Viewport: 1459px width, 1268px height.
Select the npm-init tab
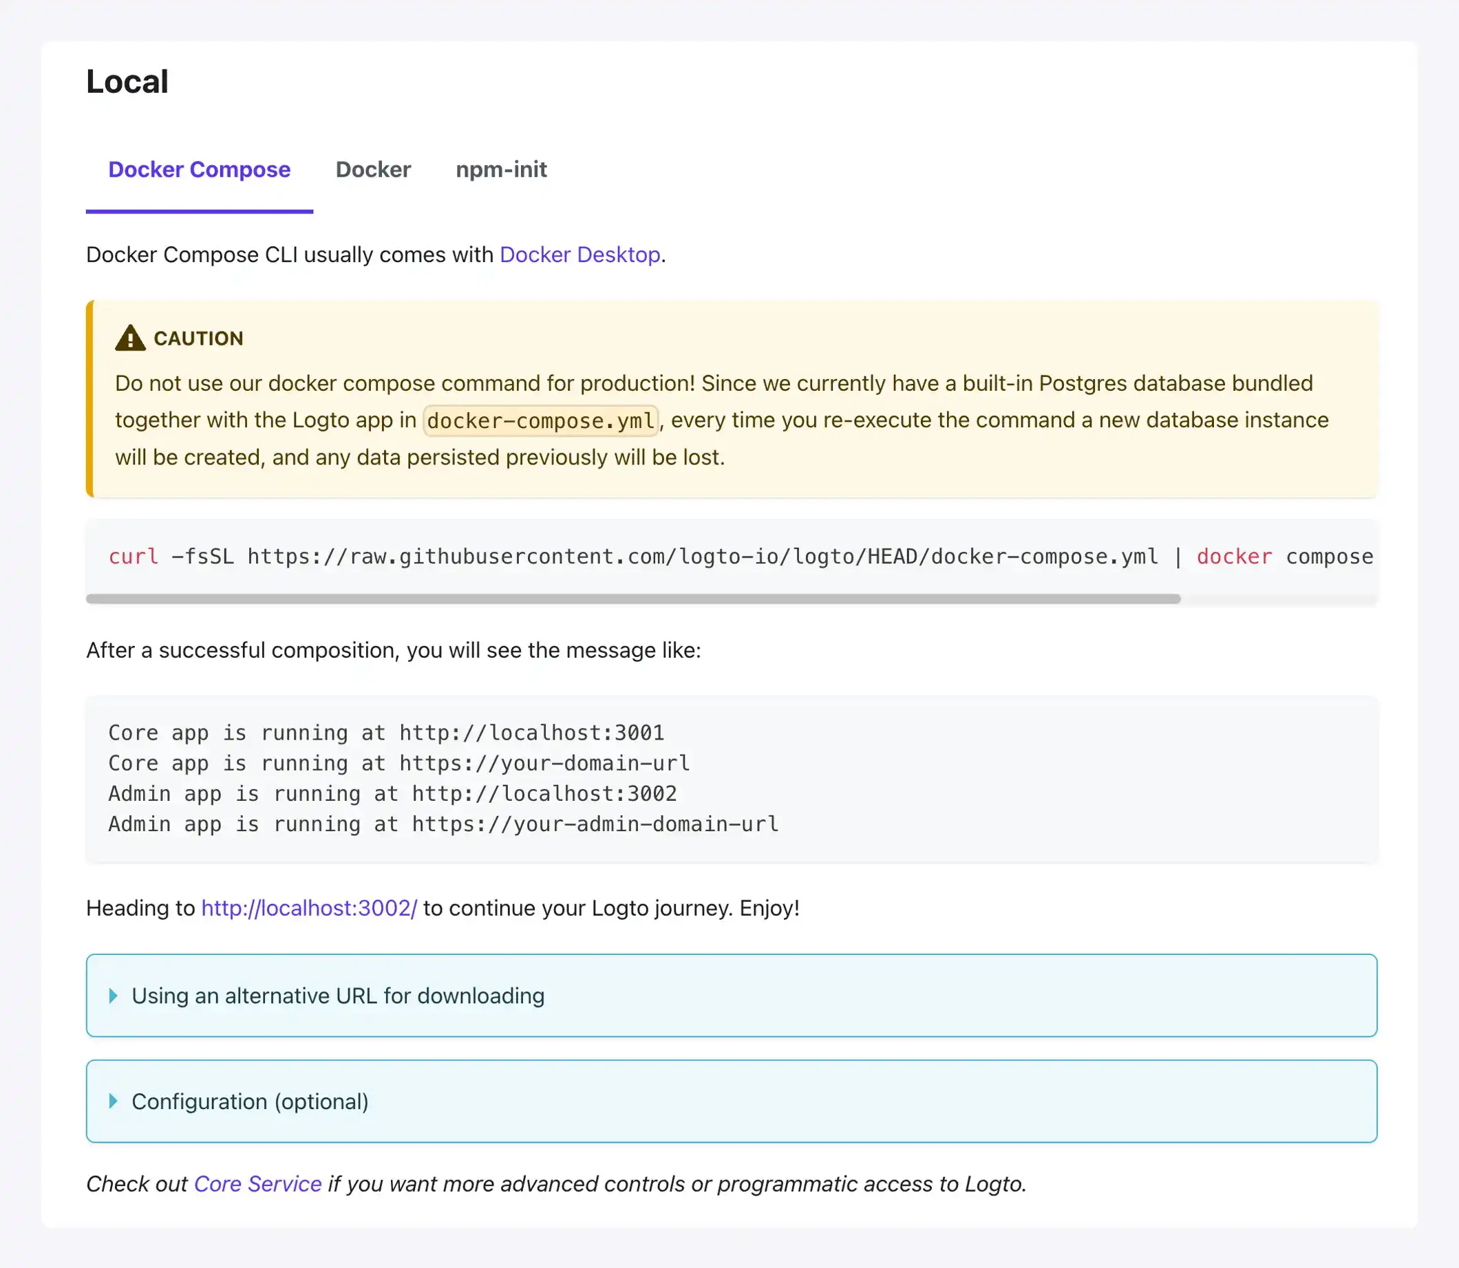tap(500, 170)
